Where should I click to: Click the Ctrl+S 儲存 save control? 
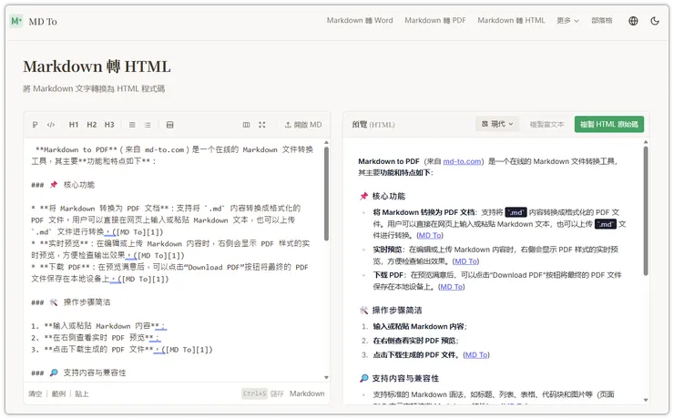click(262, 393)
